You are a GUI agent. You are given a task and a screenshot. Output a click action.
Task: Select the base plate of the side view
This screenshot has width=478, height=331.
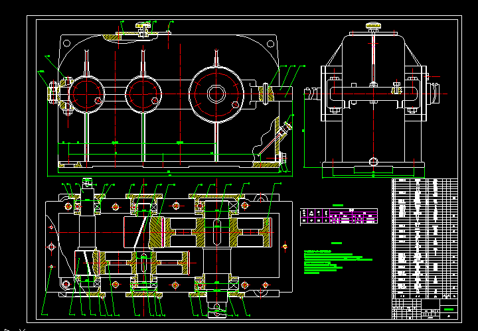[374, 170]
